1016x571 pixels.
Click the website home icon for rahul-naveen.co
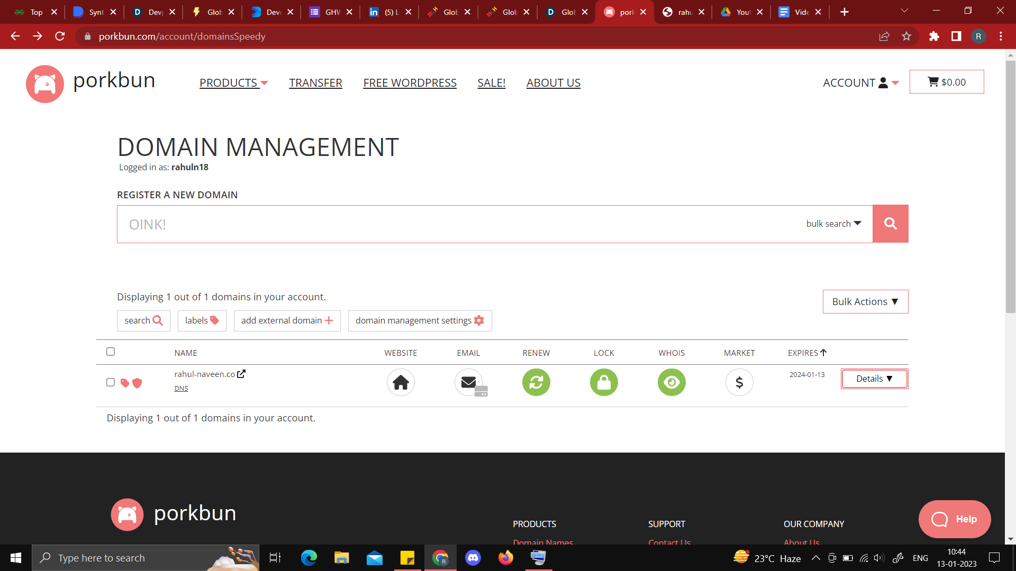[401, 382]
